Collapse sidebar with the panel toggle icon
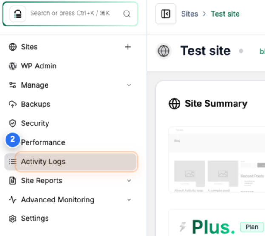This screenshot has height=236, width=265. [165, 14]
